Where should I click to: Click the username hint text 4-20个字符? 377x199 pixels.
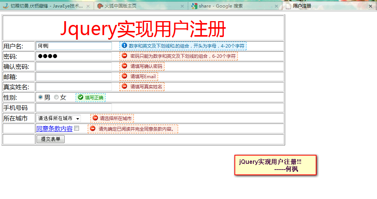coord(233,46)
